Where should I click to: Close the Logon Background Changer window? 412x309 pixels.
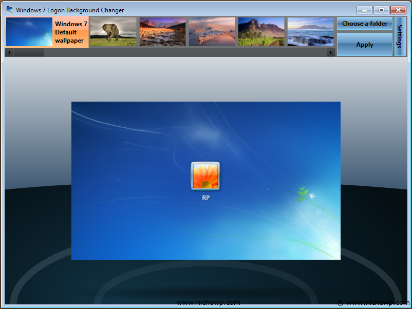point(398,10)
